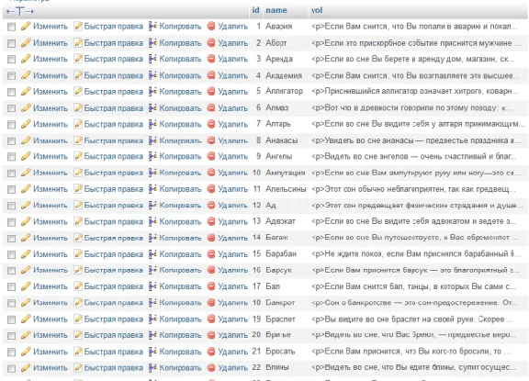Click the copy icon for row Аренда
Image resolution: width=529 pixels, height=381 pixels.
pyautogui.click(x=152, y=59)
